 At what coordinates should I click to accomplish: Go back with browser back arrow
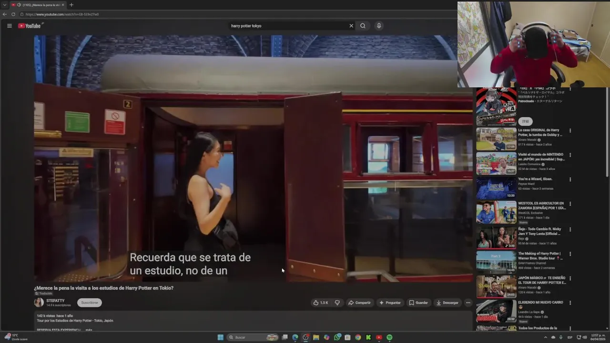click(x=5, y=14)
